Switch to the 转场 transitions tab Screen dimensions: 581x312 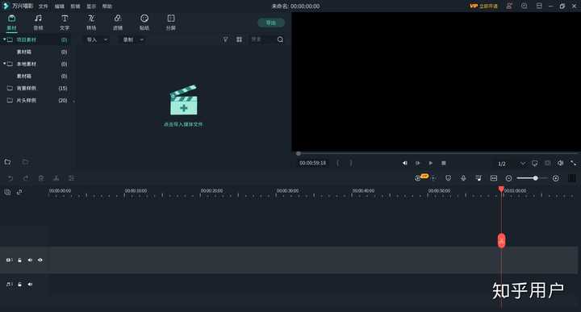coord(91,23)
